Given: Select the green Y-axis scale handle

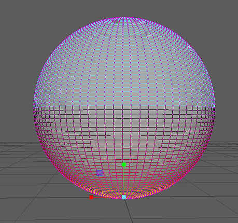Looking at the screenshot, I should tap(124, 164).
